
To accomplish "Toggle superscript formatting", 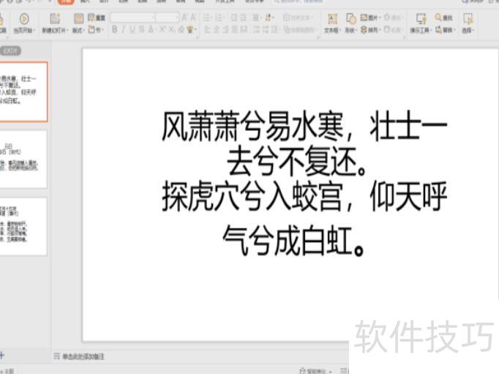I will click(162, 29).
